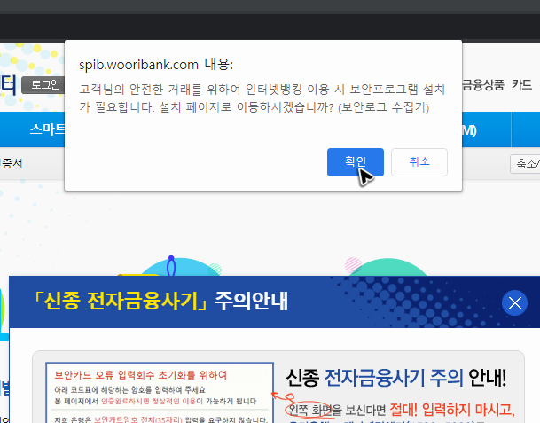Open the 금융상품 menu
This screenshot has height=423, width=540.
pyautogui.click(x=483, y=85)
